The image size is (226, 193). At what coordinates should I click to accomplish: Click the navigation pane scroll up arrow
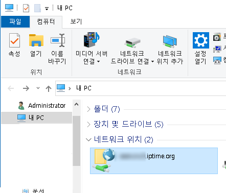point(77,104)
